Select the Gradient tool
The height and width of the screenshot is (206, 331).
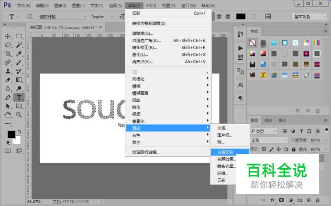point(19,80)
